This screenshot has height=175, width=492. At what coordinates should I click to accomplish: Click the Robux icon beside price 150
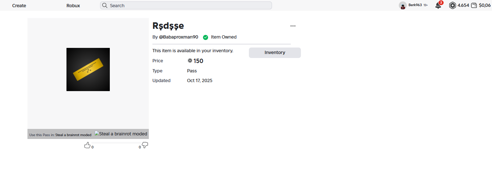[190, 61]
